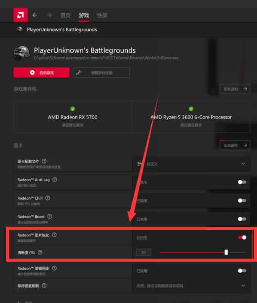The image size is (257, 303).
Task: Expand 显卡配置文件 自定义 dropdown
Action: pyautogui.click(x=191, y=164)
